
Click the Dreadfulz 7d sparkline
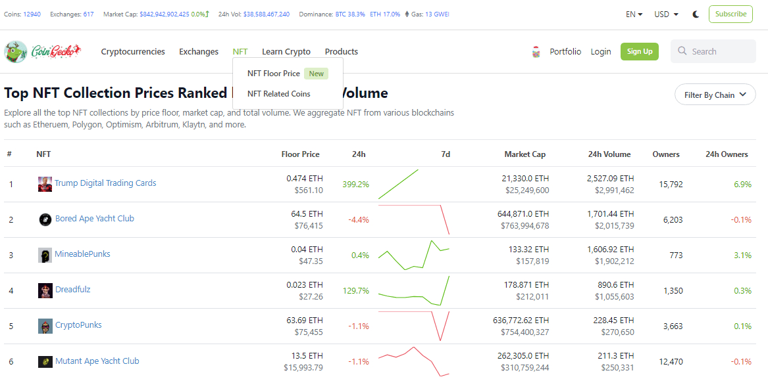point(414,290)
